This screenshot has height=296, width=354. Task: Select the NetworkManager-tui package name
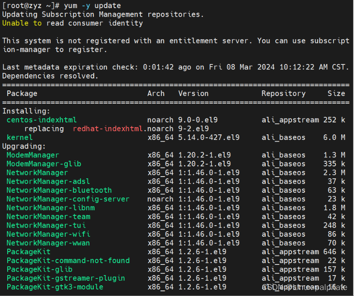(x=46, y=226)
